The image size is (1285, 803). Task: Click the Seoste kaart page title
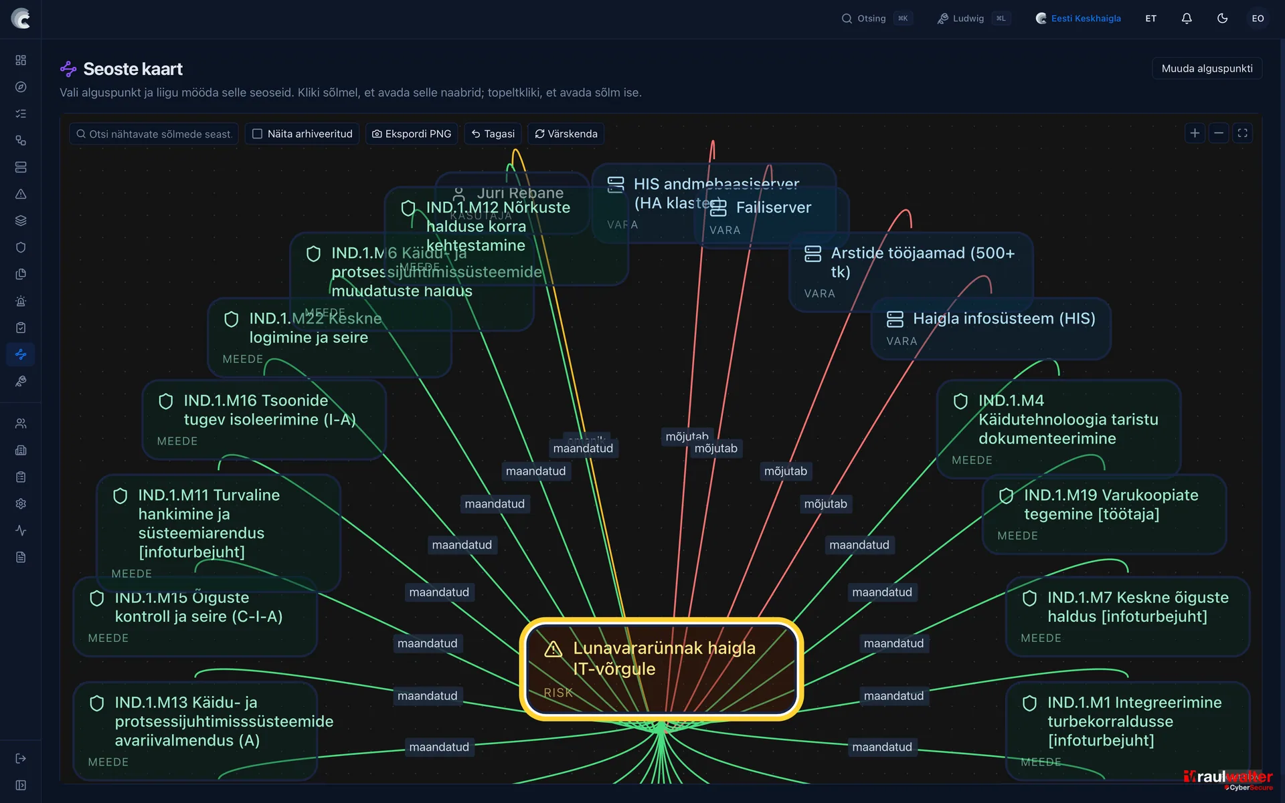click(133, 69)
